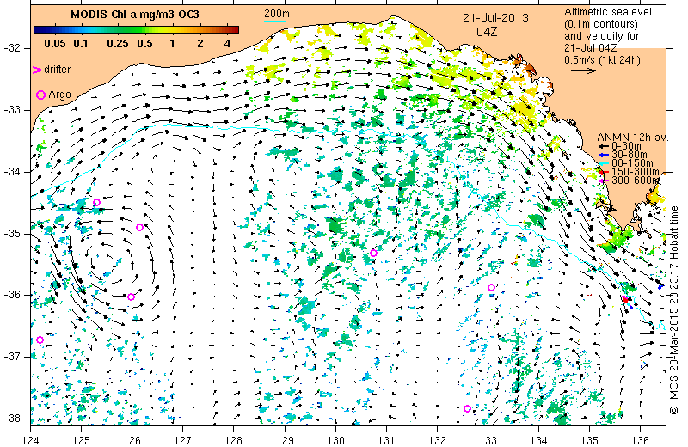Click the 126 longitude axis label
The image size is (688, 447).
[x=132, y=439]
